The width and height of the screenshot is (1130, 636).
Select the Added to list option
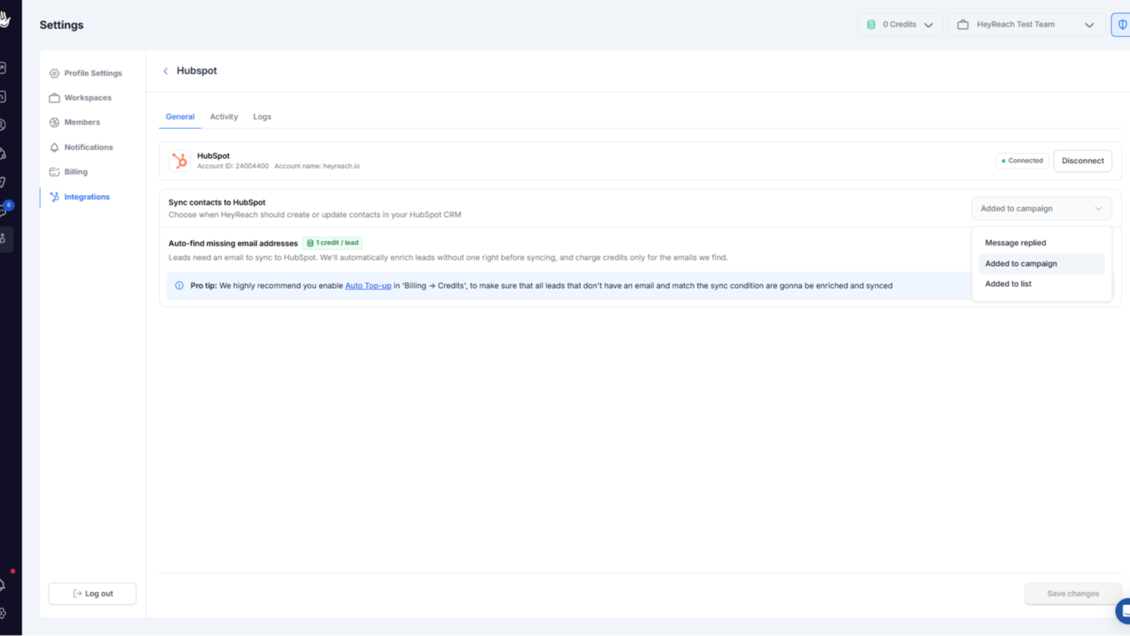(1041, 284)
